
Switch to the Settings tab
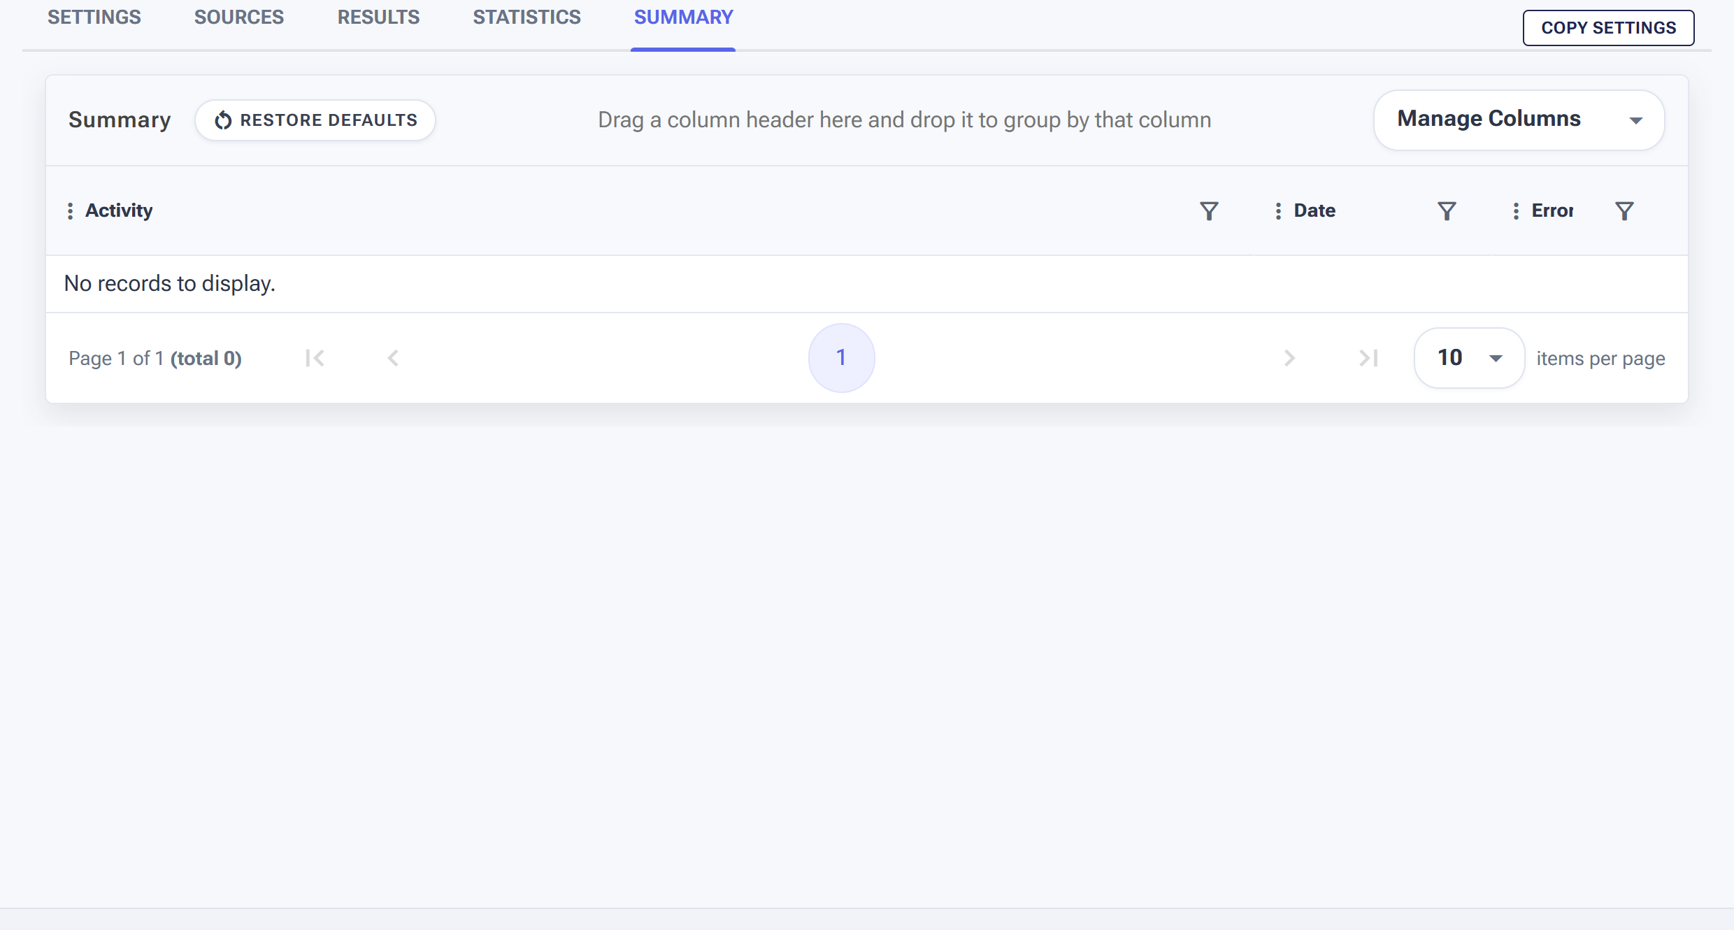coord(94,17)
